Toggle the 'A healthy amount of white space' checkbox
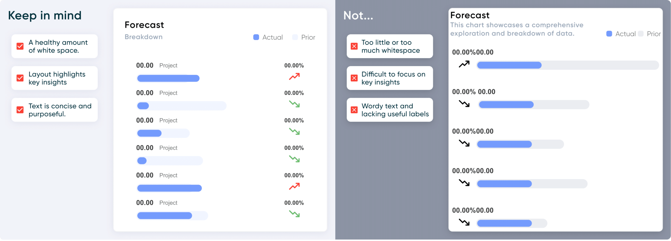The image size is (671, 241). [20, 46]
